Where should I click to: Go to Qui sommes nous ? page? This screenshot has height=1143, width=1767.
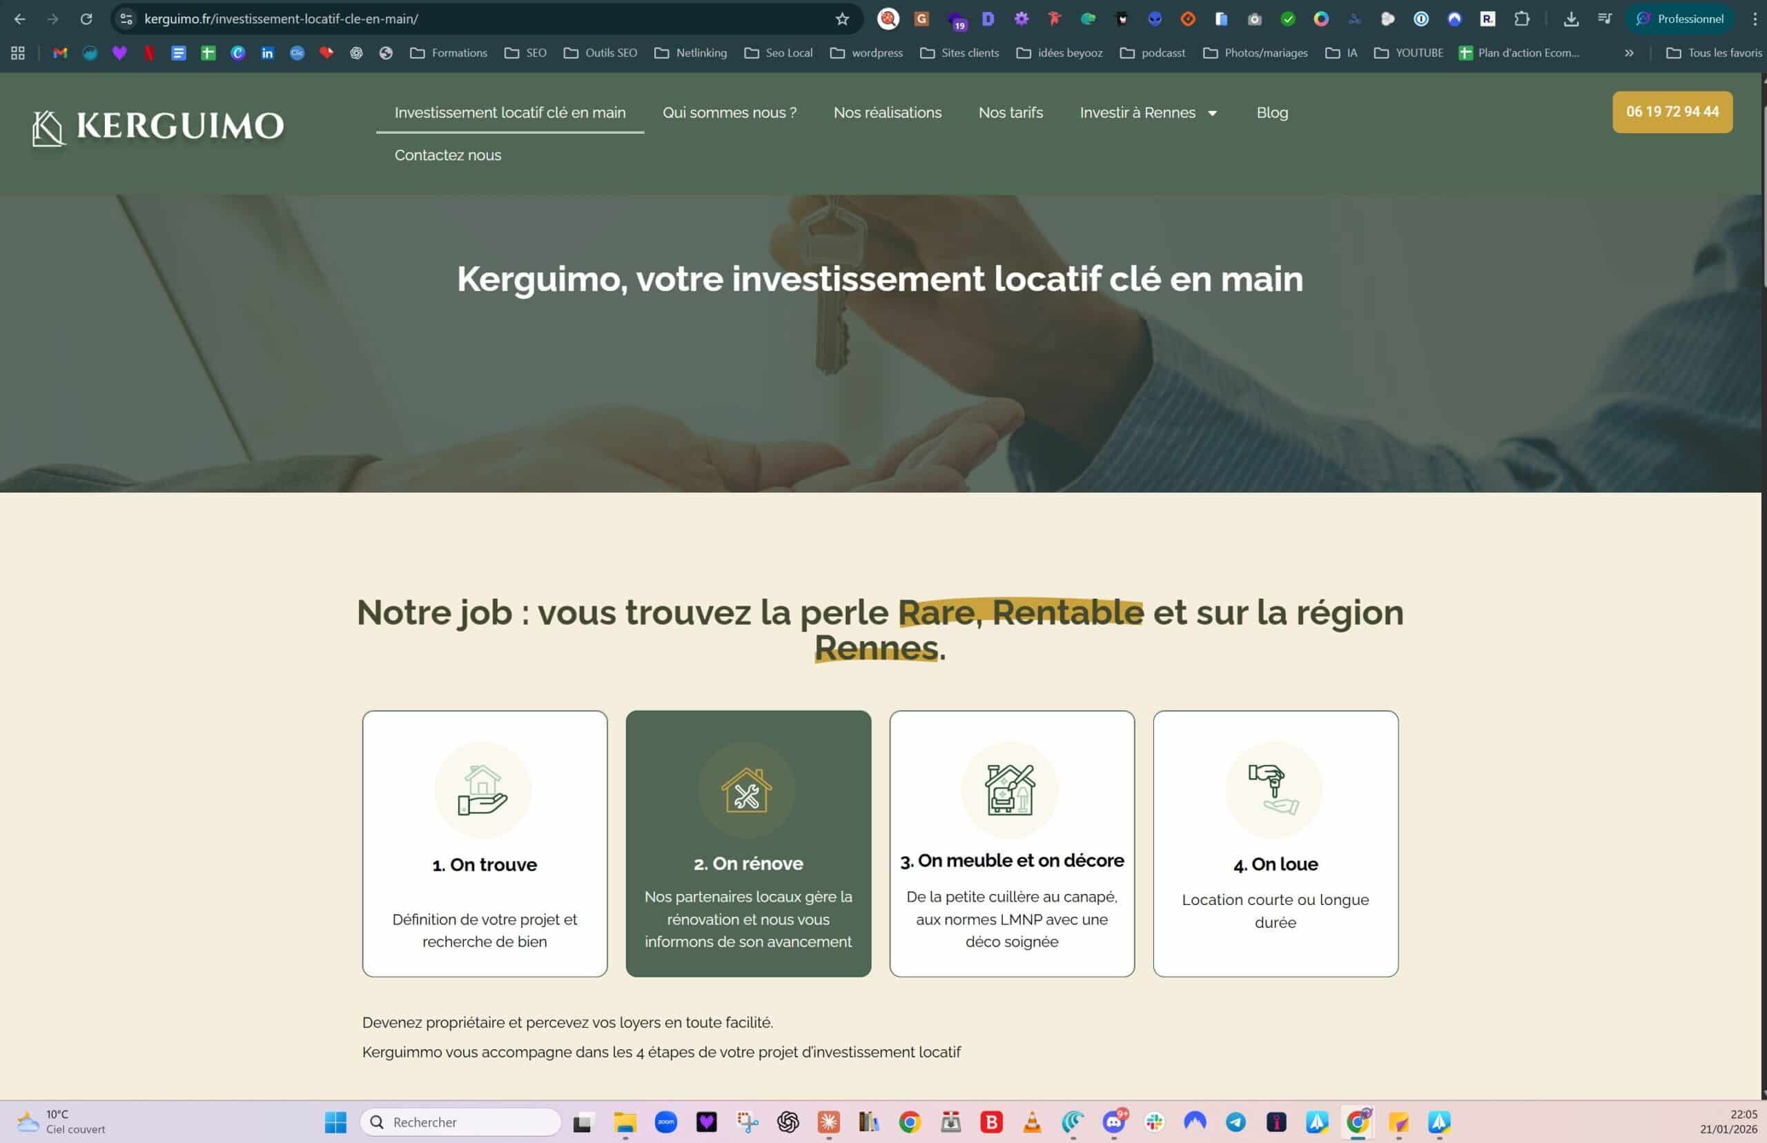point(729,113)
